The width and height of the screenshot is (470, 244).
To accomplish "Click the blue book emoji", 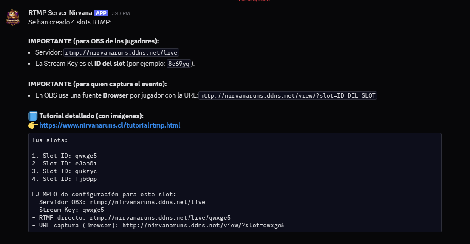I will coord(33,116).
